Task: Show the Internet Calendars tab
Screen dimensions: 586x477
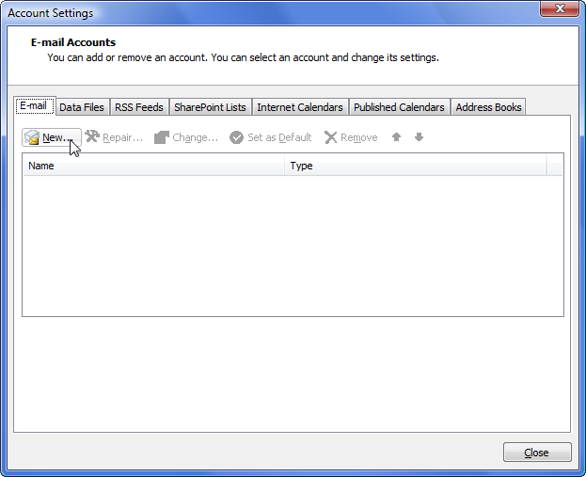Action: 299,107
